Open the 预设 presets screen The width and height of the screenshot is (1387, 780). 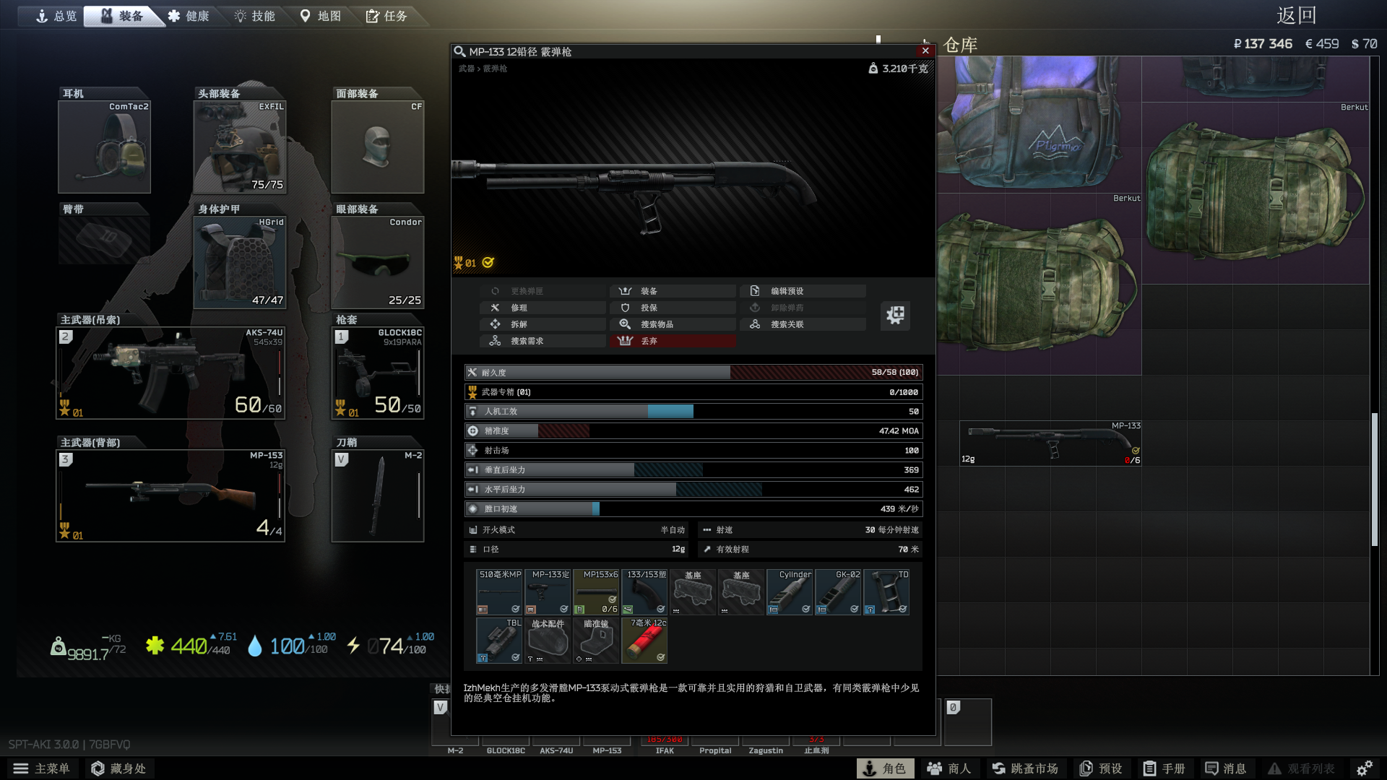pyautogui.click(x=1101, y=768)
